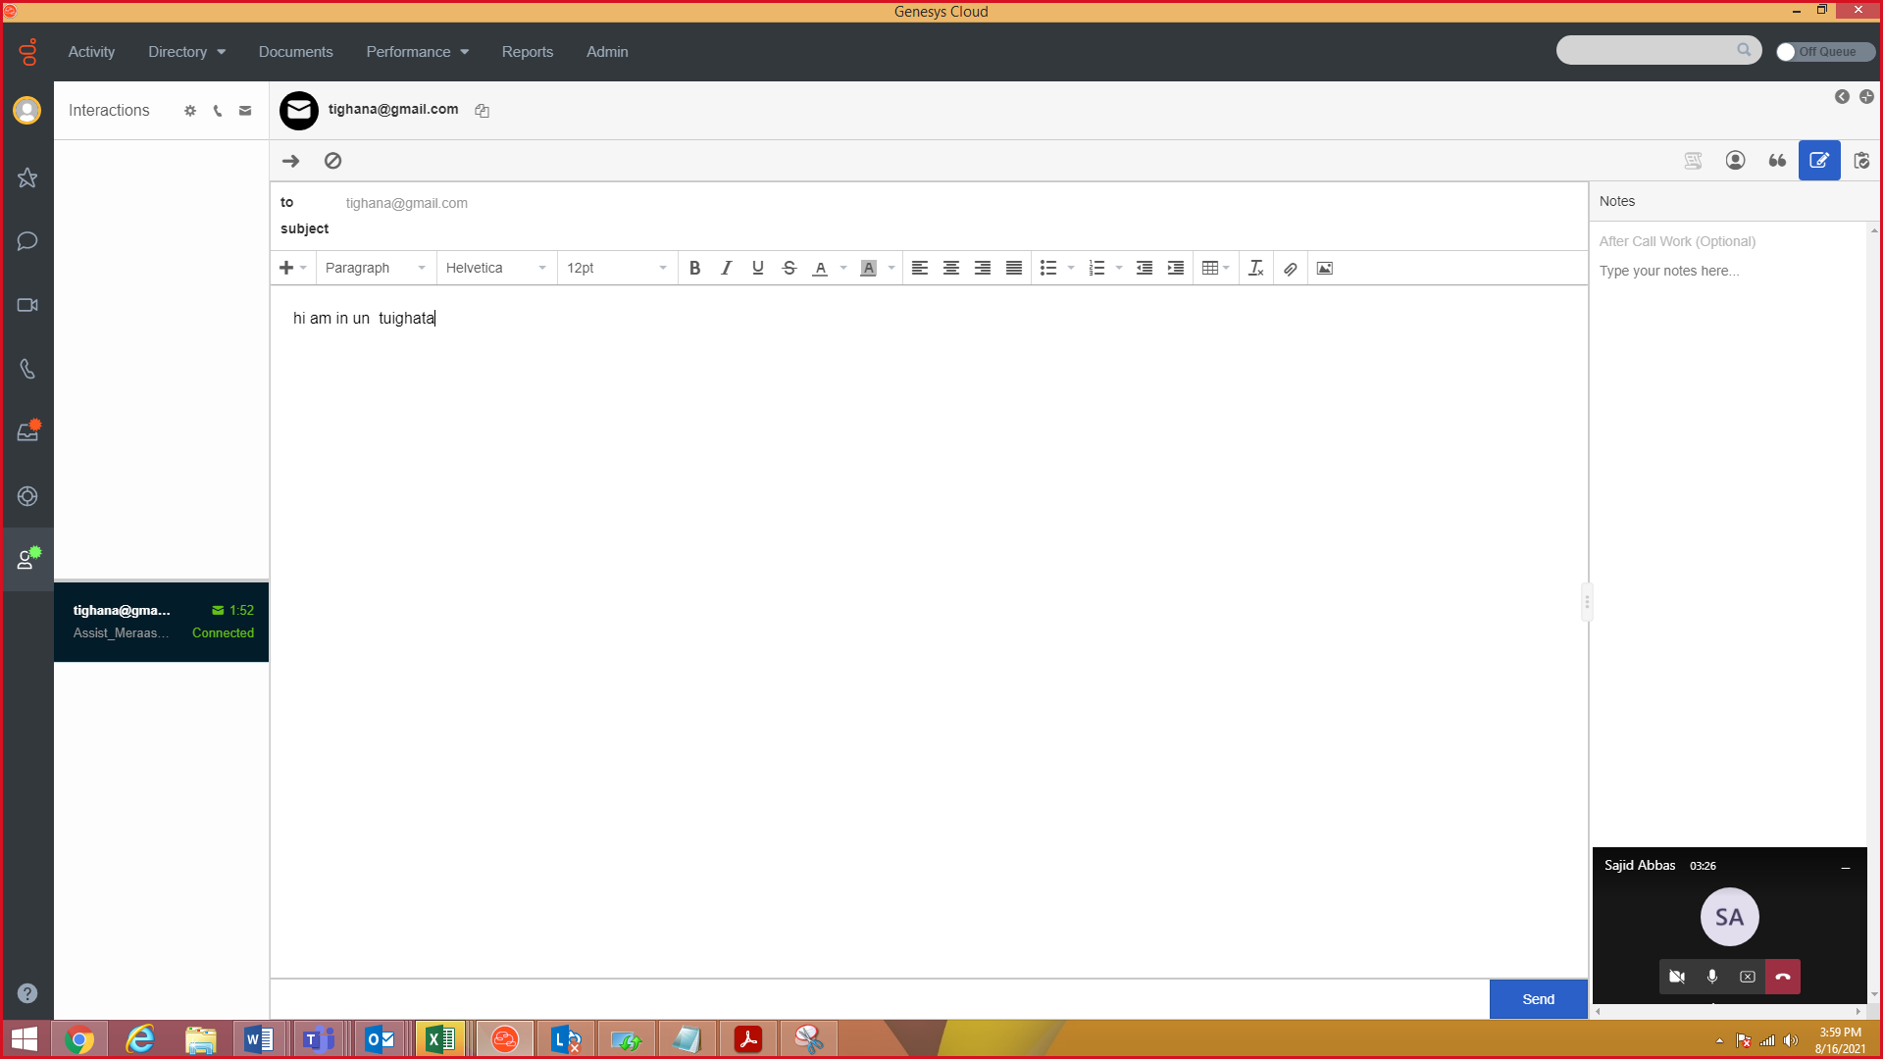Toggle bold formatting

(694, 268)
